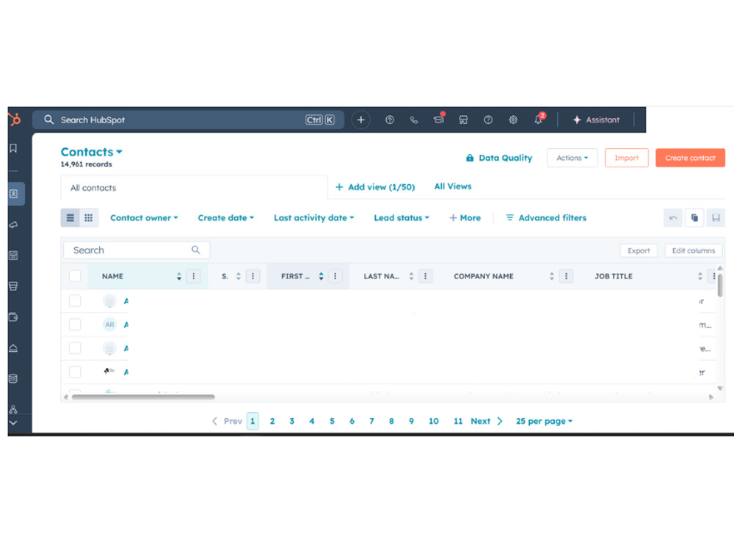Viewport: 734px width, 550px height.
Task: Click the Import button
Action: (626, 158)
